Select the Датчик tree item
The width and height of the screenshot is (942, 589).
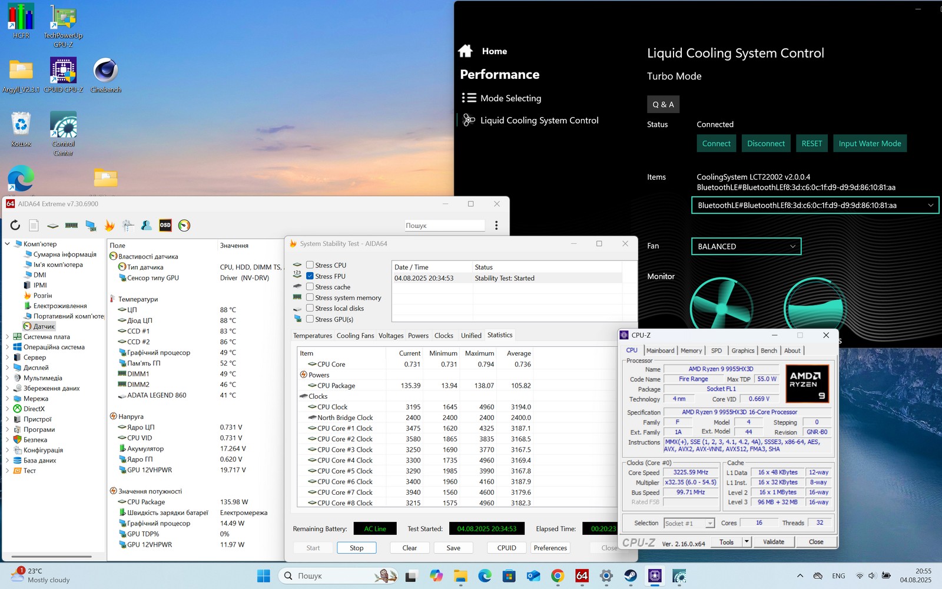pyautogui.click(x=39, y=326)
